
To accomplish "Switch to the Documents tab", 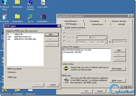I will [94, 21].
